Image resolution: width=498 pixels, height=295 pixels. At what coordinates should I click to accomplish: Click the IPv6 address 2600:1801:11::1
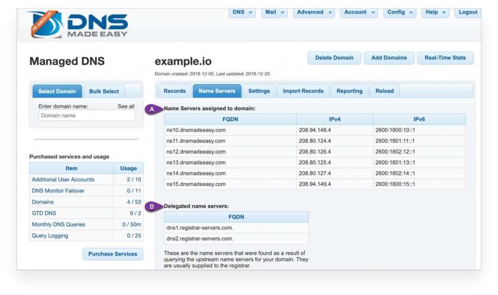point(395,140)
